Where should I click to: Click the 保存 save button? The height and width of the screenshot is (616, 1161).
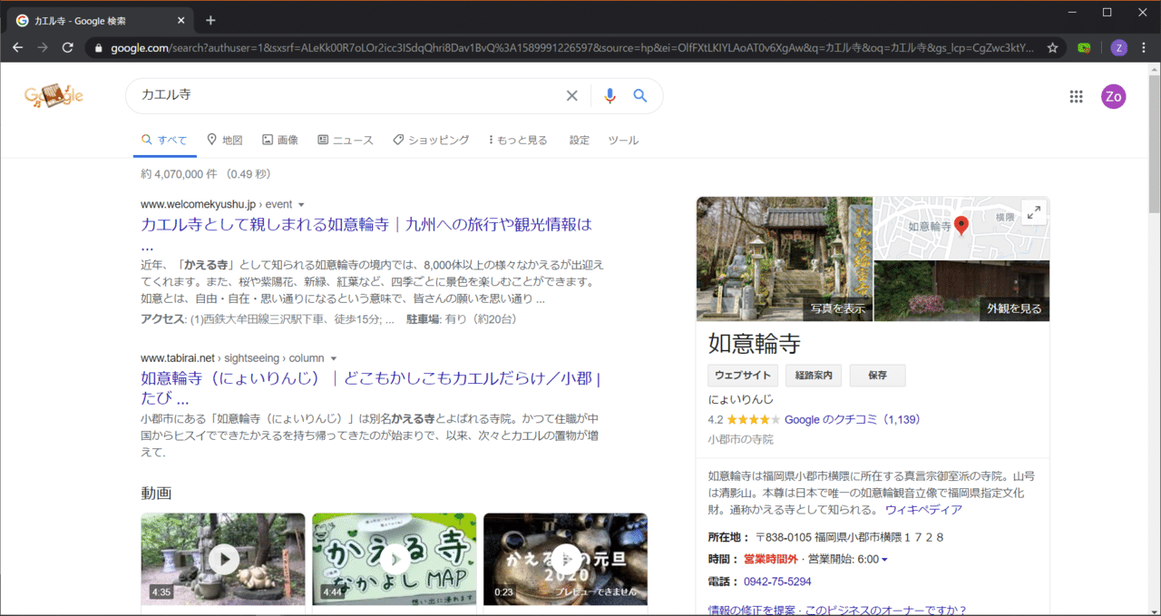coord(877,376)
